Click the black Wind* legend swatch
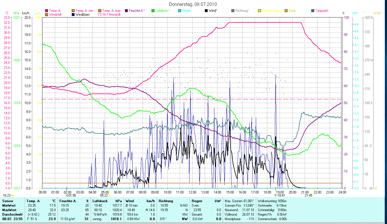The height and width of the screenshot is (224, 387). click(206, 11)
